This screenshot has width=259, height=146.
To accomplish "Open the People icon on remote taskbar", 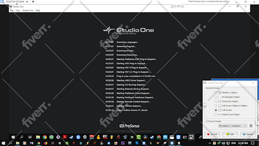I will pyautogui.click(x=200, y=137).
